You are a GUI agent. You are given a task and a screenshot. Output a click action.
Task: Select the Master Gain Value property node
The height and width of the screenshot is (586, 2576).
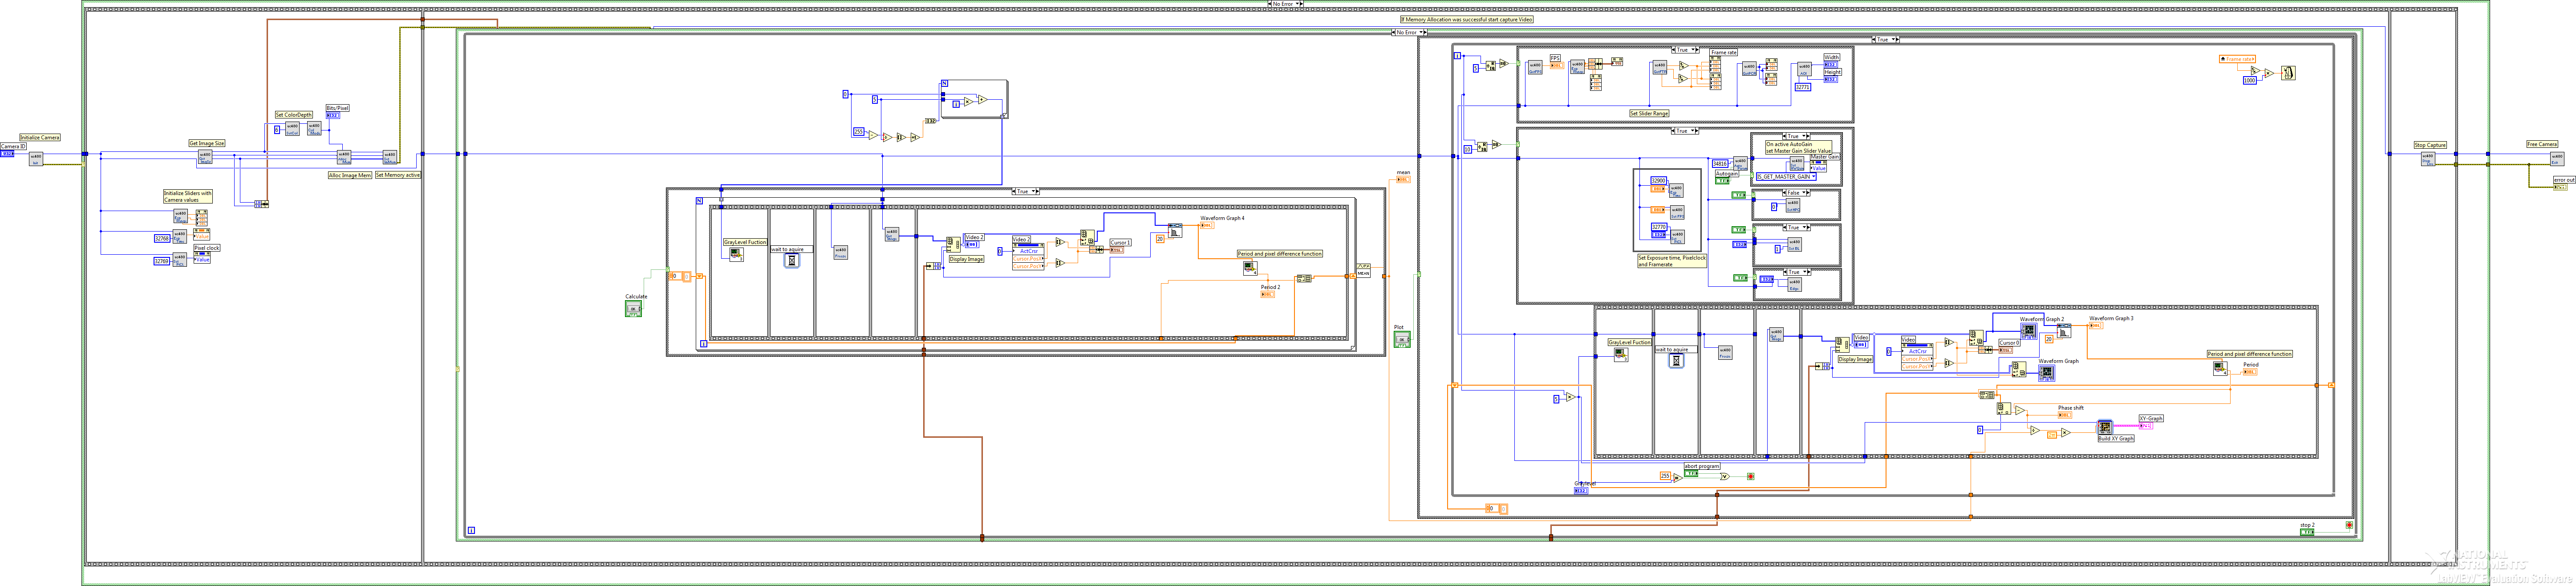click(1818, 168)
